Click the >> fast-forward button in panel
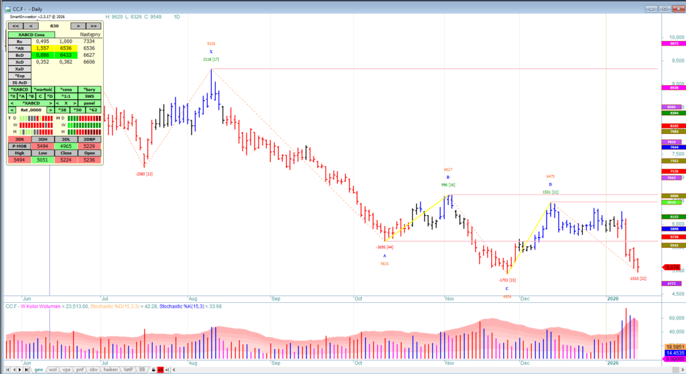Screen dimensions: 686x374 tap(94, 25)
